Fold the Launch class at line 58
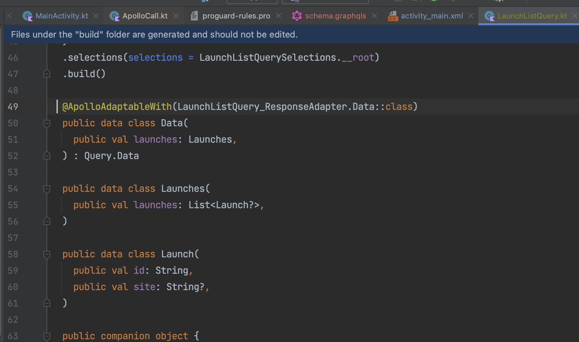This screenshot has height=342, width=579. (x=47, y=254)
